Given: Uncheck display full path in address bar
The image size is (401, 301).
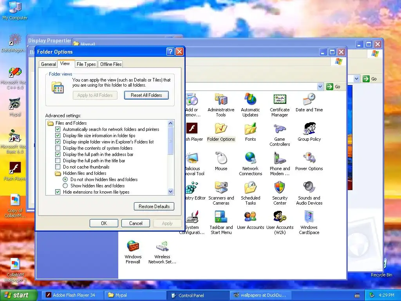Looking at the screenshot, I should click(58, 154).
